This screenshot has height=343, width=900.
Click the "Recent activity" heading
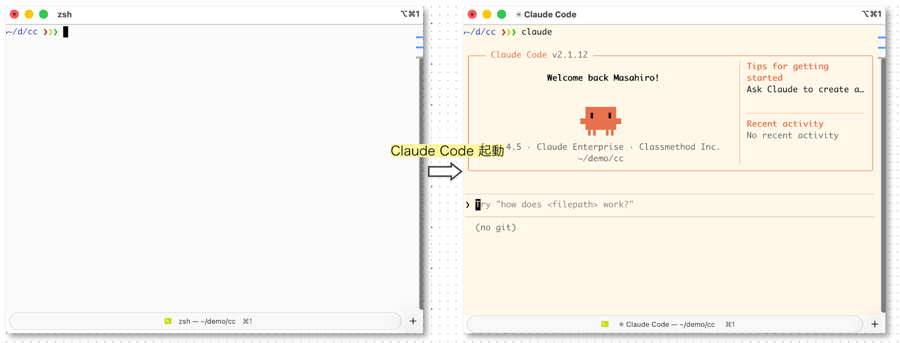(x=785, y=124)
